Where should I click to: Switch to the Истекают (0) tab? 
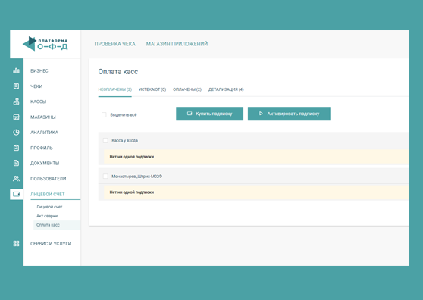click(152, 89)
